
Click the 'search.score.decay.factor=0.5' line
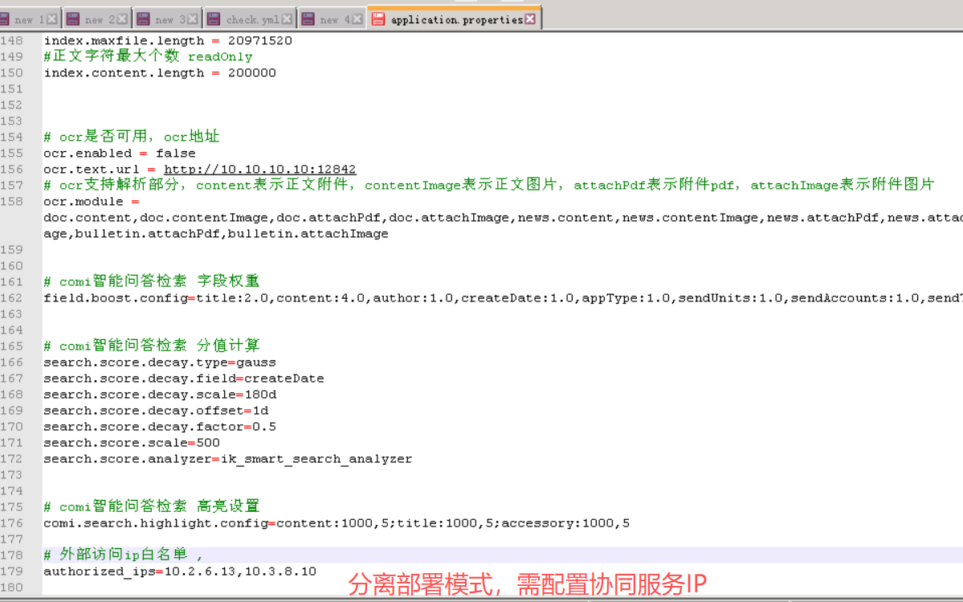click(160, 426)
